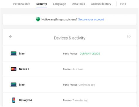139x107 pixels.
Task: Click the "2 minutes ago" activity time
Action: pos(87,85)
